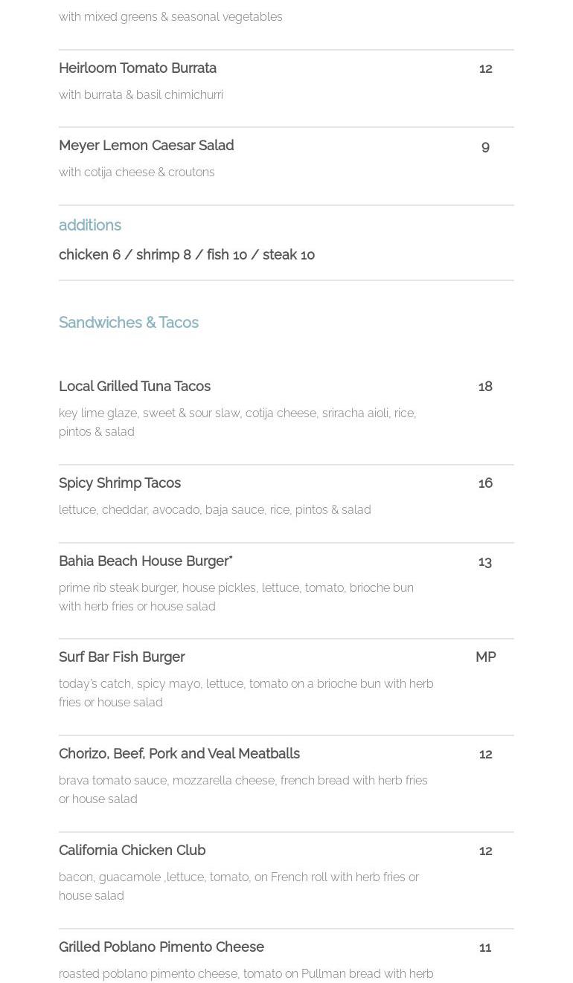Click the price 18 for Tuna Tacos
This screenshot has height=983, width=573.
485,386
